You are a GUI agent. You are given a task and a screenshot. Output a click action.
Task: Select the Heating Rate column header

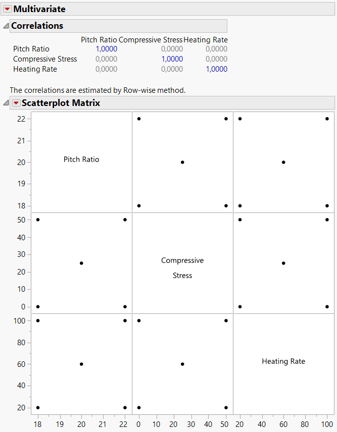tap(206, 39)
